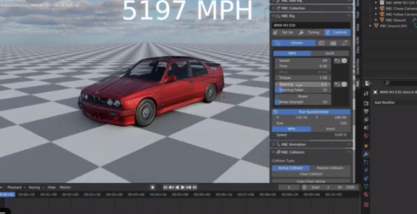Open the Playback dropdown menu

(x=16, y=188)
